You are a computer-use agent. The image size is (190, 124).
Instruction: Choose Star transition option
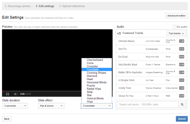coord(97,95)
